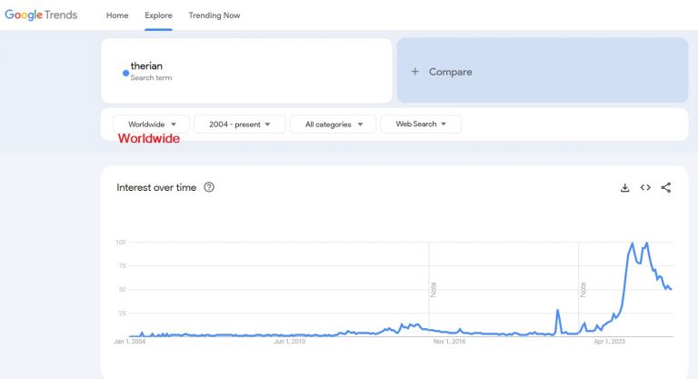Click the Note marker near Nov 2016
Screen dimensions: 698x379
click(x=434, y=290)
